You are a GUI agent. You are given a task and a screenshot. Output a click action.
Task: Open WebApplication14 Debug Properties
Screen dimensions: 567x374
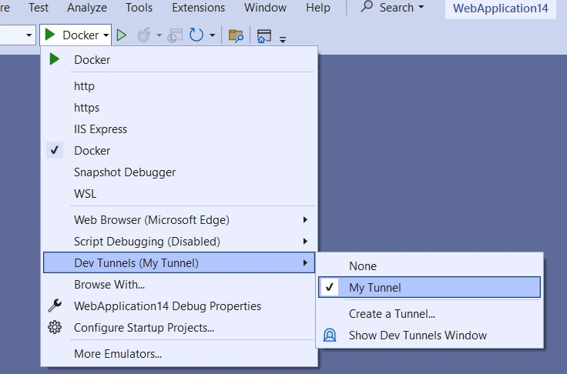(x=179, y=306)
